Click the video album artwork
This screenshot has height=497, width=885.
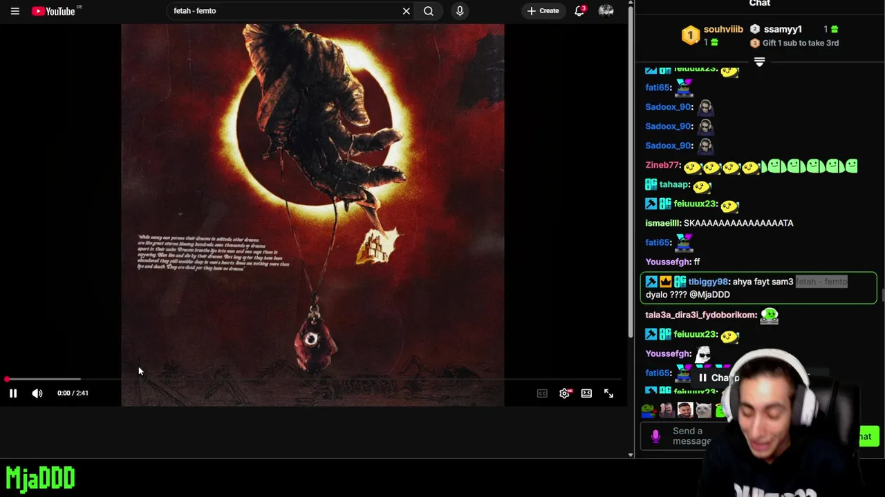pos(313,215)
